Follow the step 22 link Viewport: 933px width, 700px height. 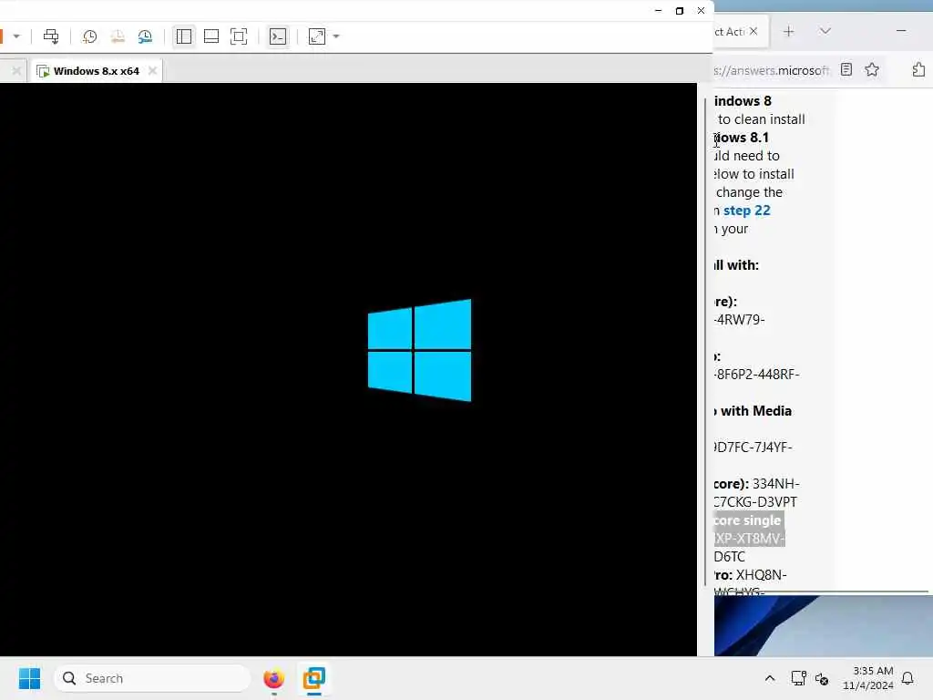pyautogui.click(x=747, y=211)
